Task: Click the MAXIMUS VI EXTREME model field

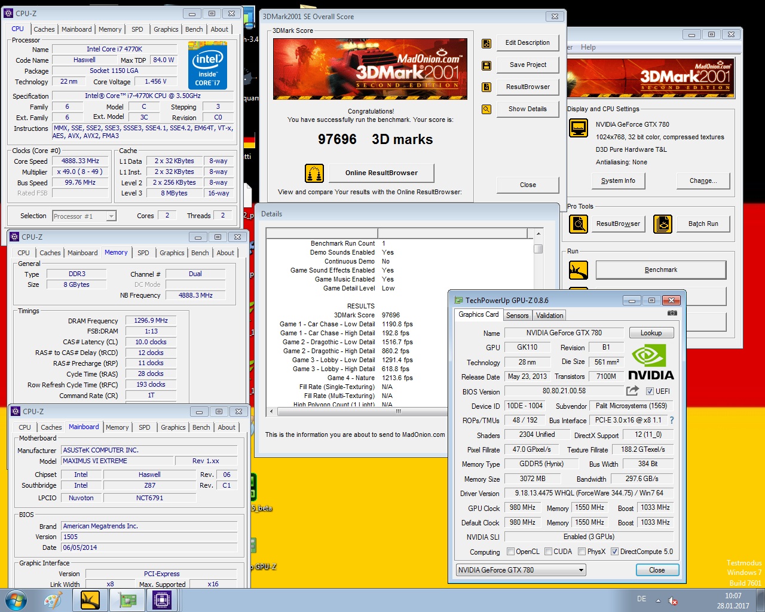Action: [x=117, y=461]
